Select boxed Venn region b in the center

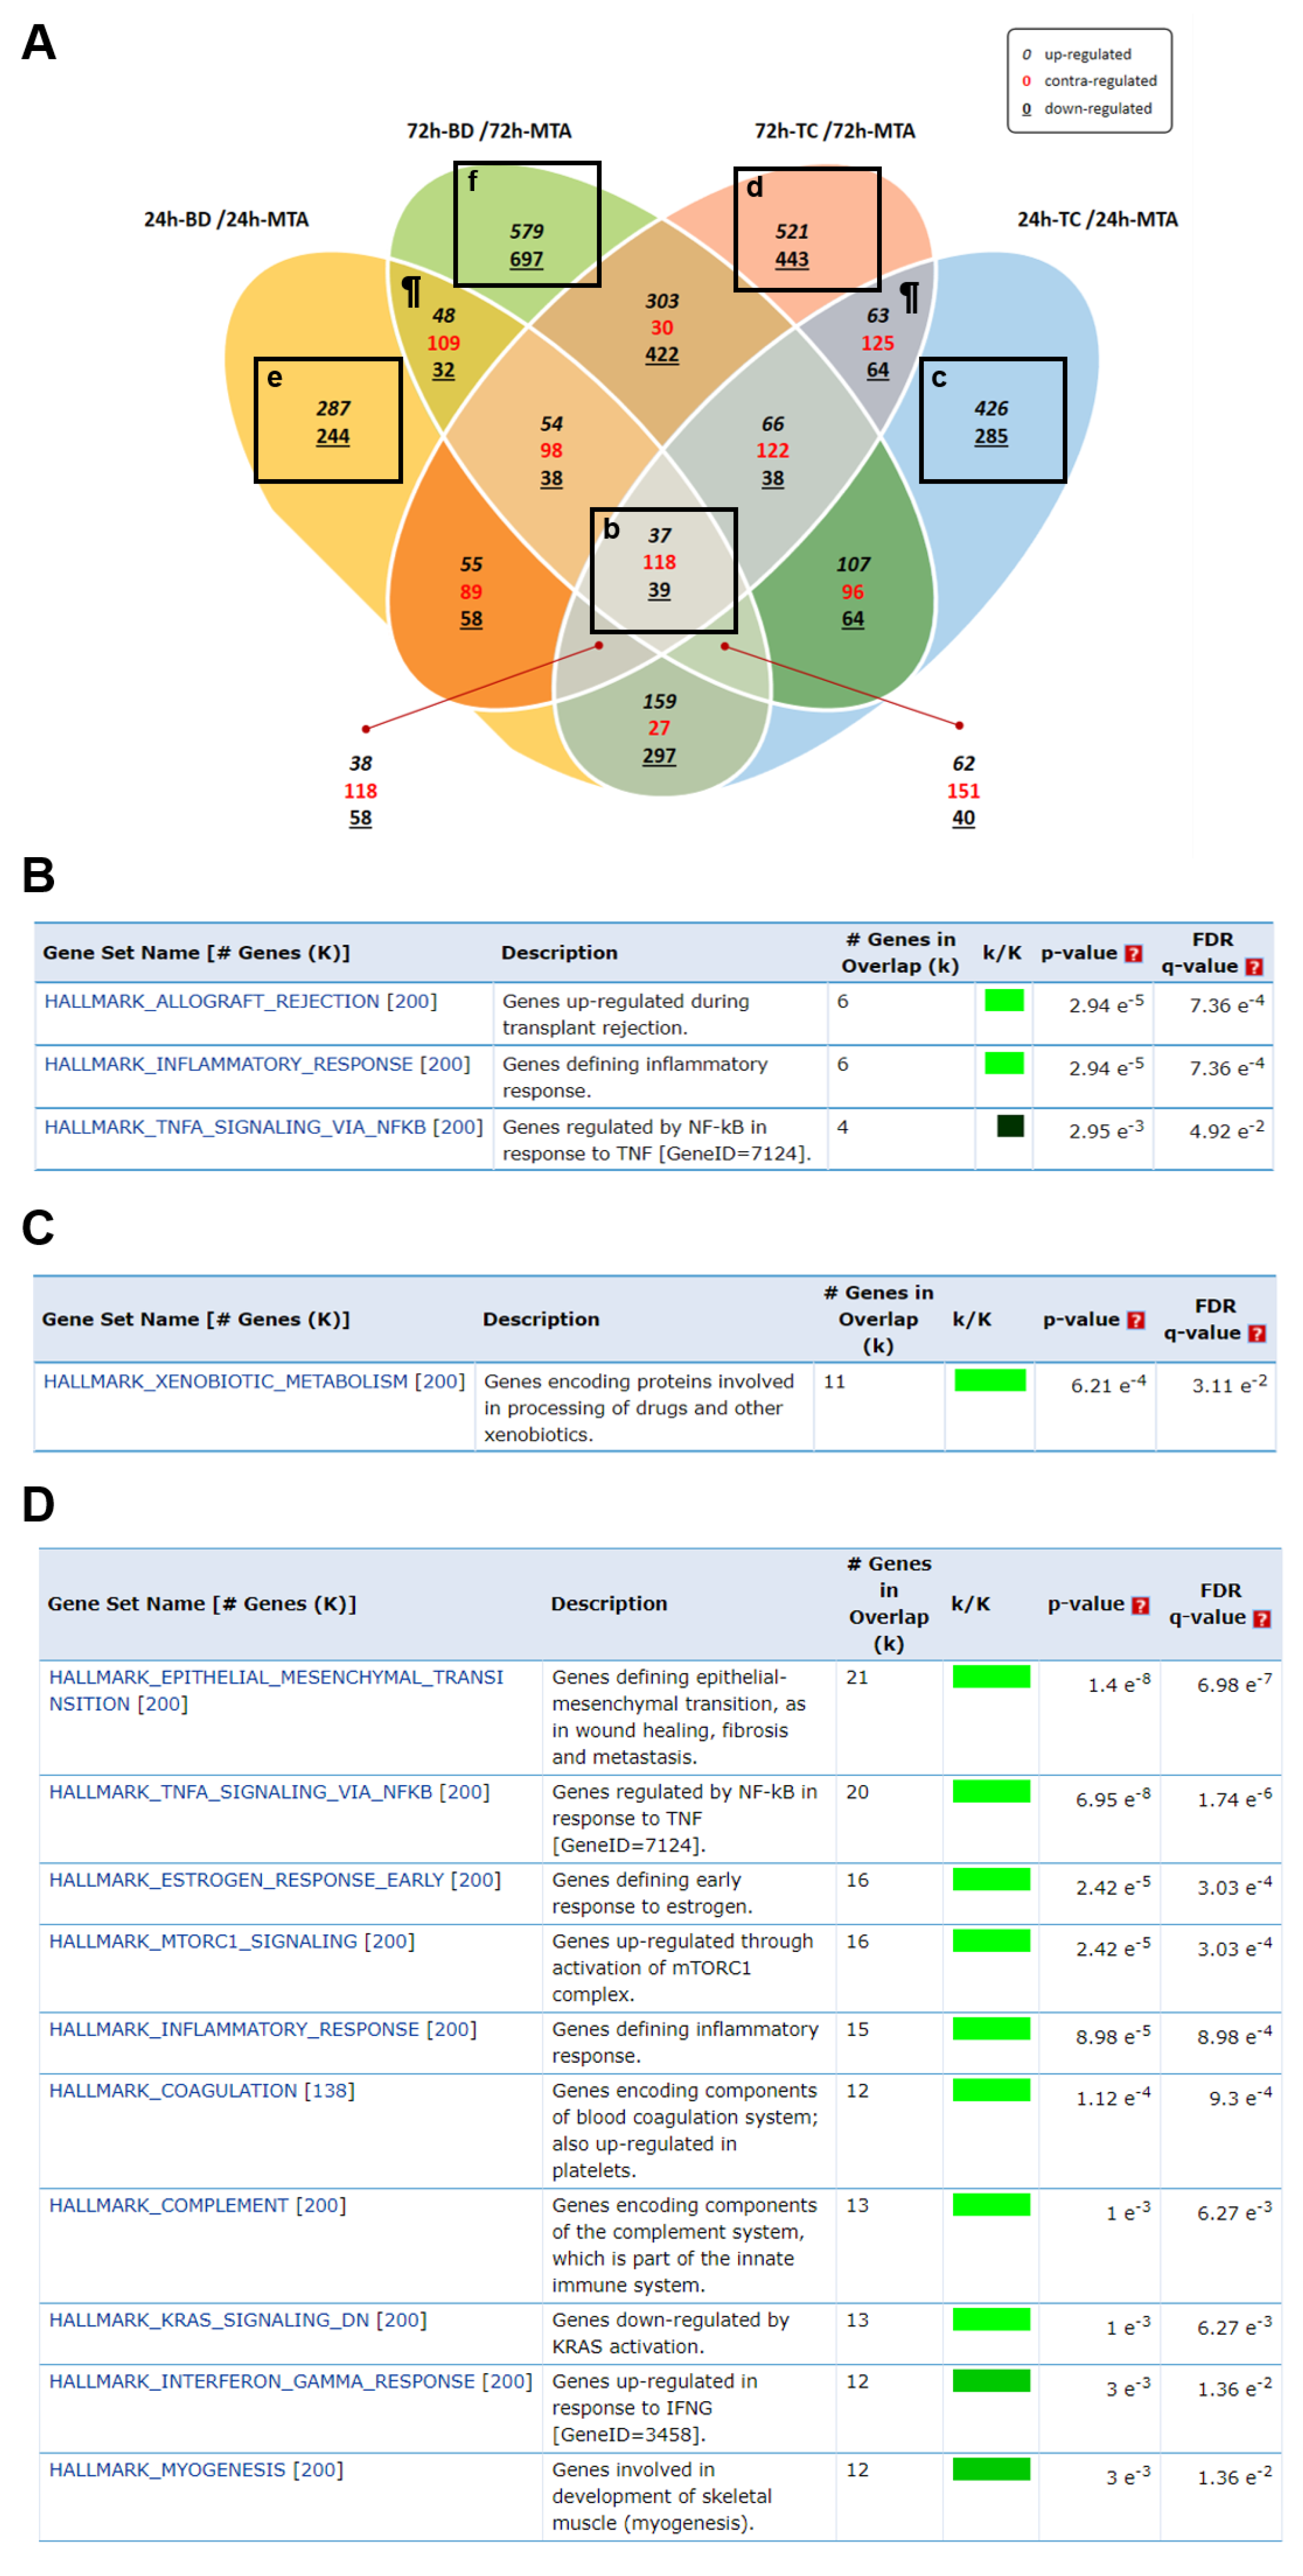click(663, 570)
